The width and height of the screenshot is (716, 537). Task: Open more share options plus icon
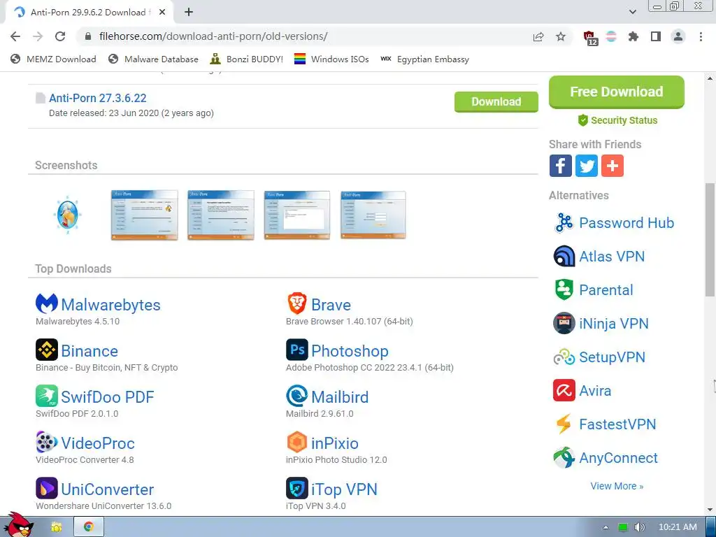click(613, 166)
